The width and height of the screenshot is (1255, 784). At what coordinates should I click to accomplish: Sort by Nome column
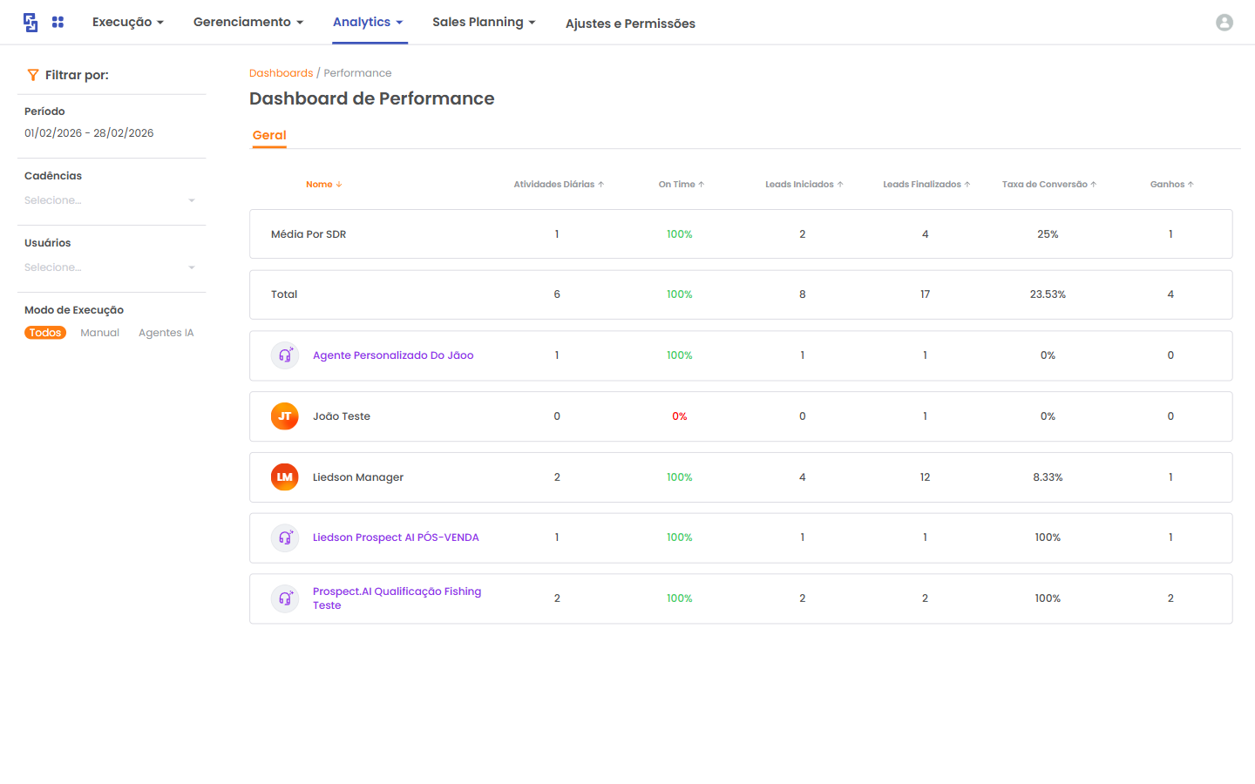coord(324,185)
